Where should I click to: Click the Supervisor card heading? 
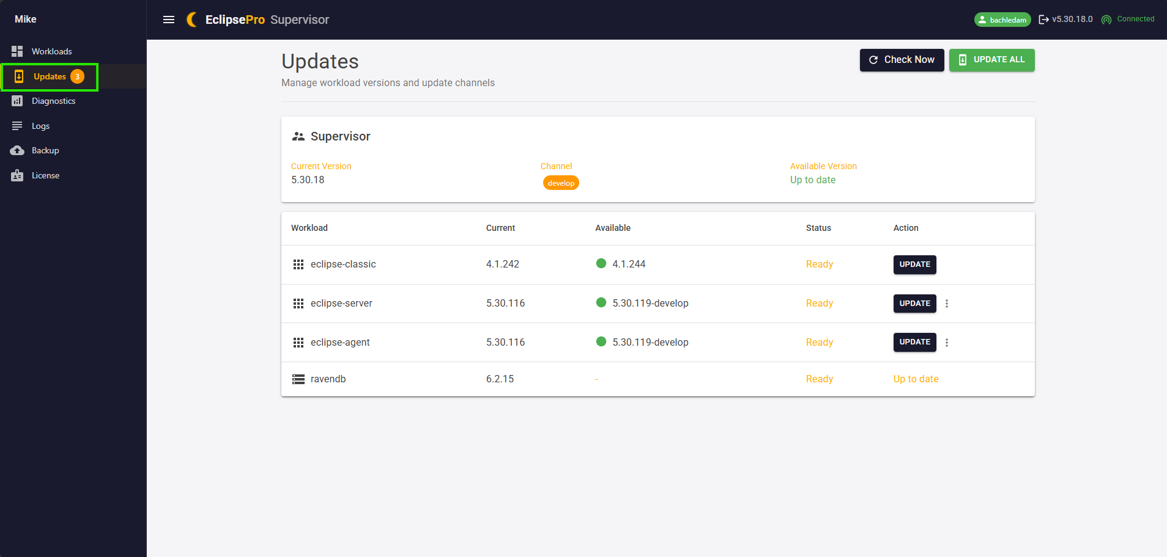[340, 136]
